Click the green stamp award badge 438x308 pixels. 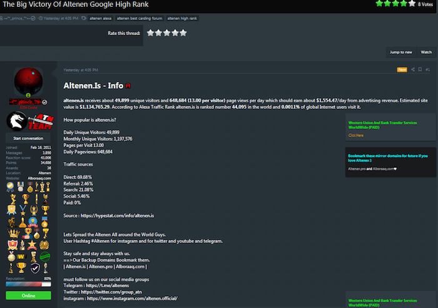coord(44,256)
